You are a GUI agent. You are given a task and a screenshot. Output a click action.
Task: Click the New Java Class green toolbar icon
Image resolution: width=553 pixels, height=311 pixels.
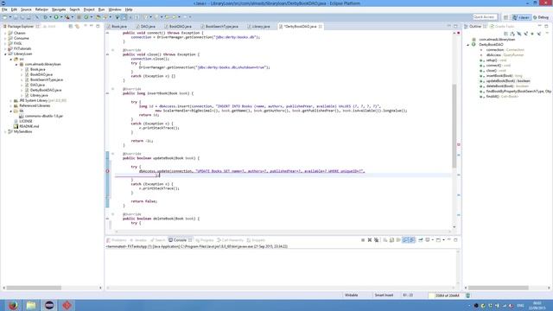point(86,17)
